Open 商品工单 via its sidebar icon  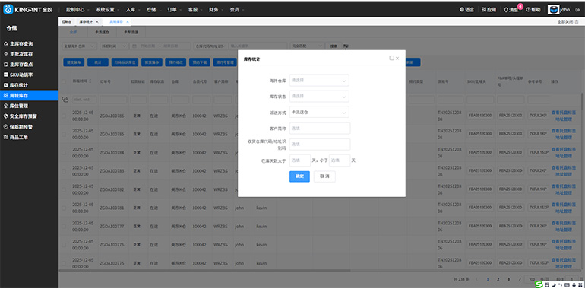pyautogui.click(x=5, y=137)
